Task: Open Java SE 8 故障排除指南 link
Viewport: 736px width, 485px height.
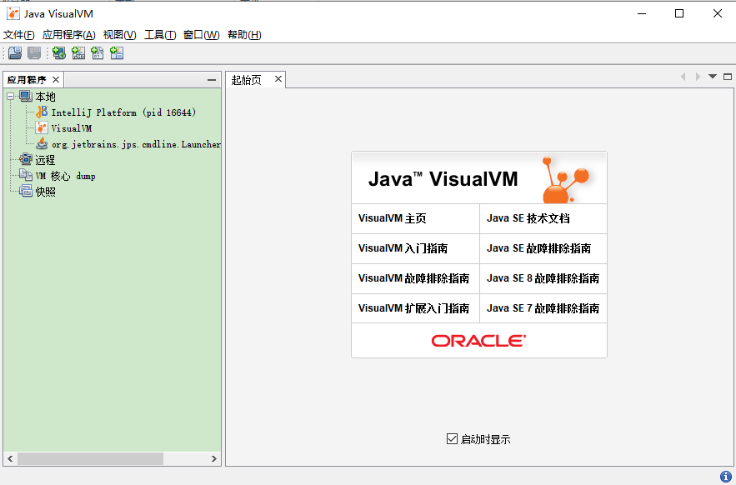Action: [543, 278]
